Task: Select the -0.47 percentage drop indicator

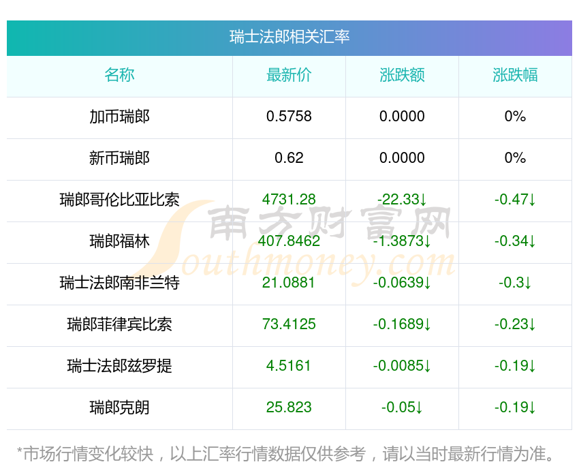Action: point(515,200)
